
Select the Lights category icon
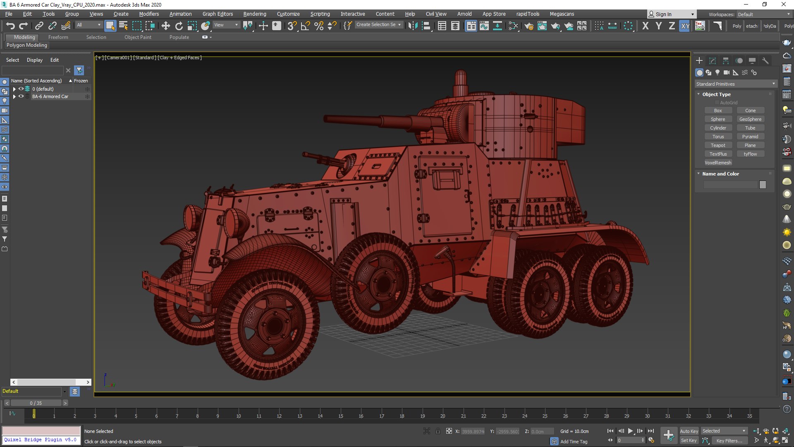pyautogui.click(x=717, y=72)
